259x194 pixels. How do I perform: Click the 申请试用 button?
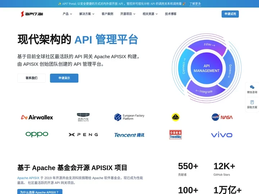[x=230, y=14]
